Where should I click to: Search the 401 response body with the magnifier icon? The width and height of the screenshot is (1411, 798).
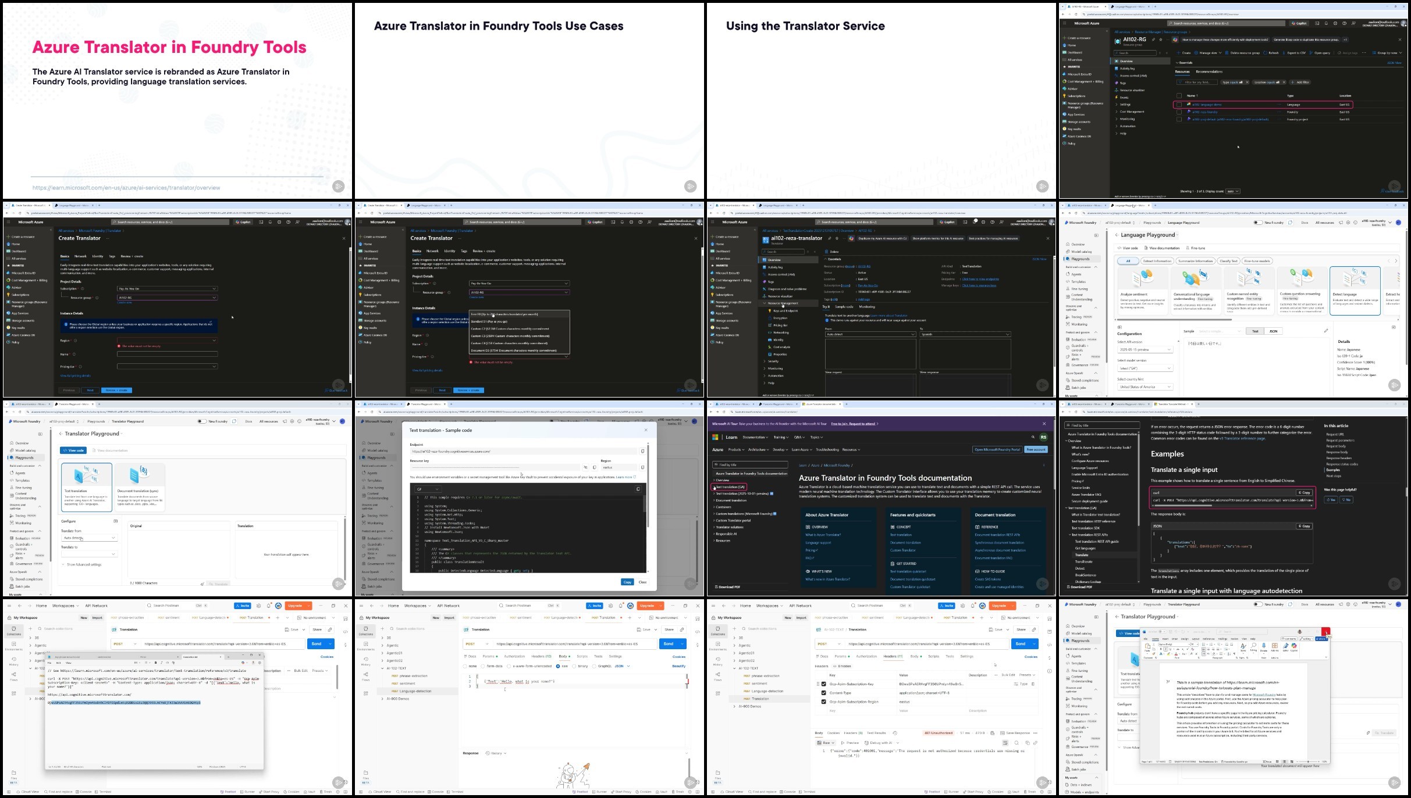coord(1017,743)
